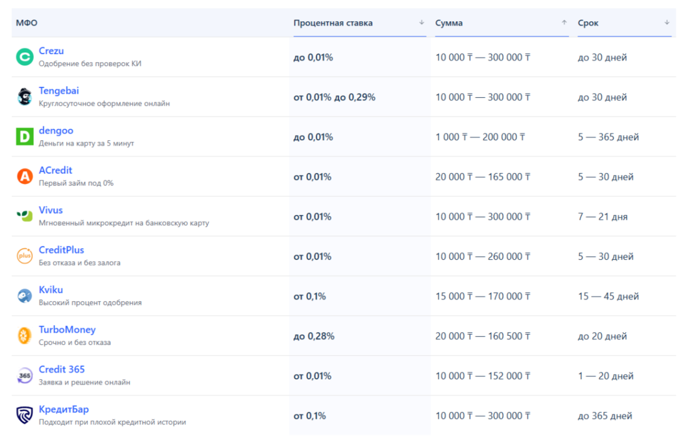
Task: Open the КредитБар lender link
Action: 63,409
